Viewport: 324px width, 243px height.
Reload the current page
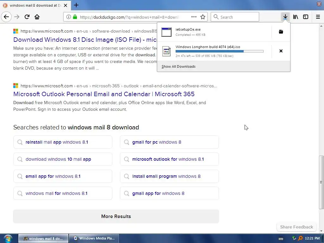coord(27,17)
